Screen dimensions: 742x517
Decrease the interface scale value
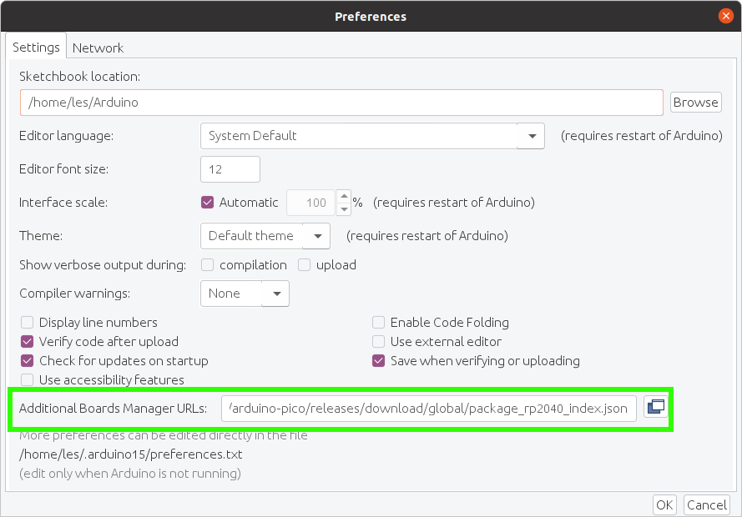(x=342, y=208)
